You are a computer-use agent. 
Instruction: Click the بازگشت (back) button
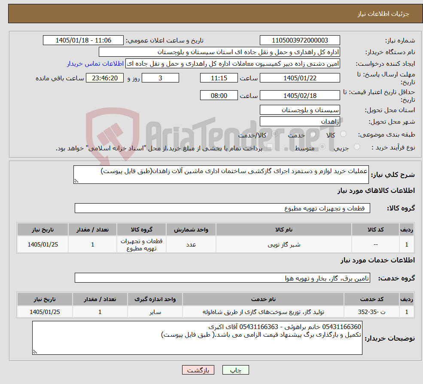click(198, 370)
